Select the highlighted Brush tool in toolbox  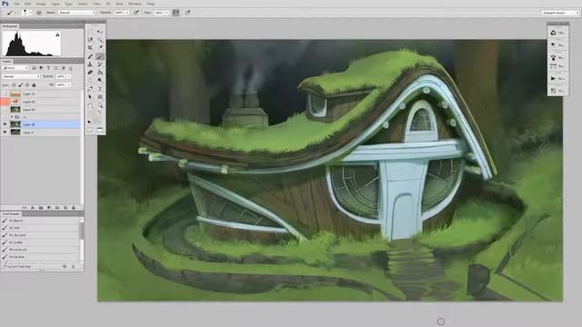[x=100, y=56]
